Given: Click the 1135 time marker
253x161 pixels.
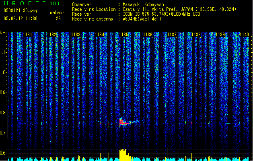Looking at the screenshot, I should pos(124,35).
